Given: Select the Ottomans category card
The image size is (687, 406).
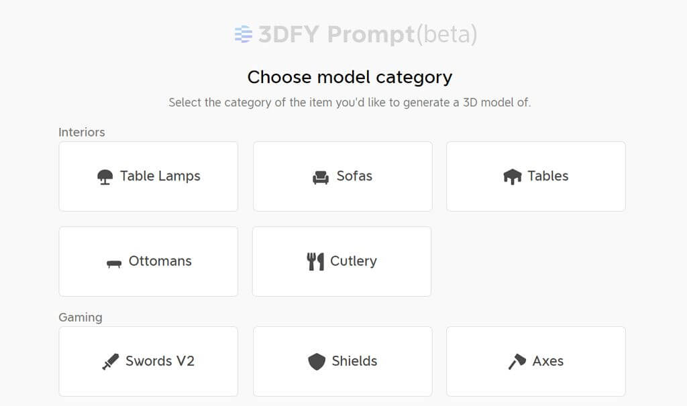Looking at the screenshot, I should (148, 261).
